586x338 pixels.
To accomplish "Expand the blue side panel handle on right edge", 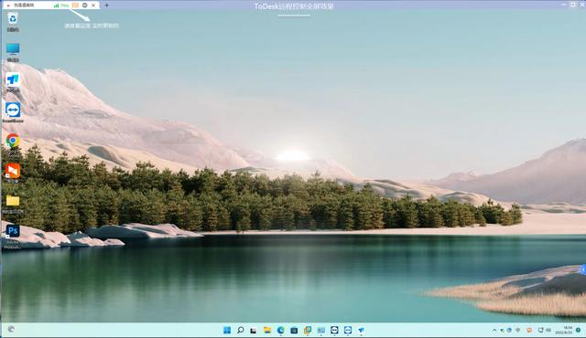I will [583, 269].
